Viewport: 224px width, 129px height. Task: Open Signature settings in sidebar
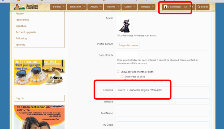(21, 26)
